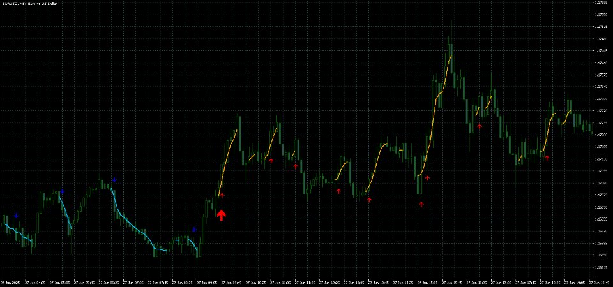Click the red up arrow under the orange line near 11:05
613x287 pixels.
[271, 161]
